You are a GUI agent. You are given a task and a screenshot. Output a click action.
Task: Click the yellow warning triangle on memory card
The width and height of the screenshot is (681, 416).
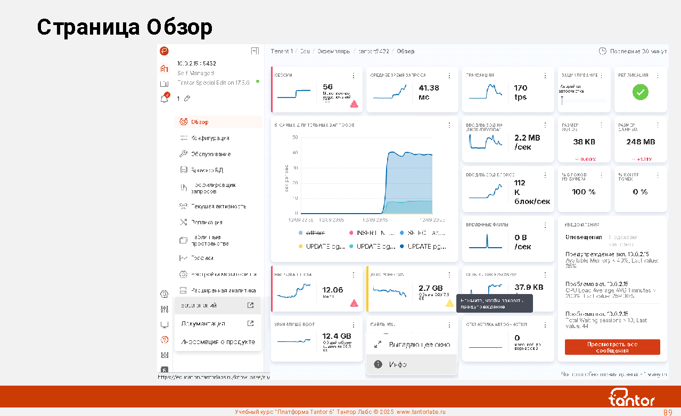(449, 303)
